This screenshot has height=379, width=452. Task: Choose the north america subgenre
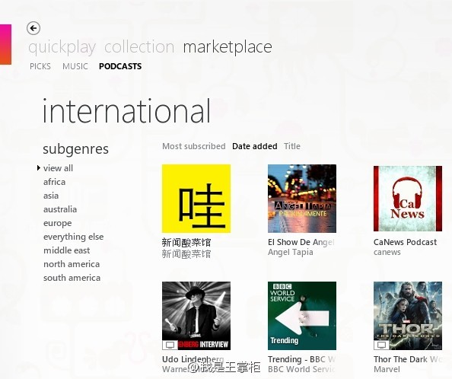(72, 264)
